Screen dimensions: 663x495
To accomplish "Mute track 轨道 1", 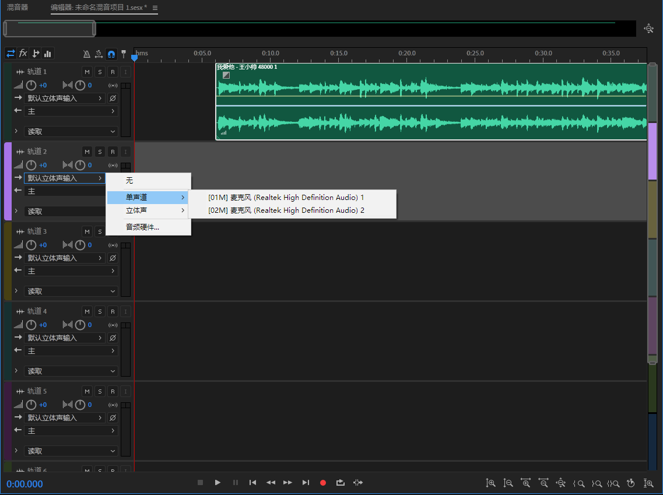I will 87,72.
